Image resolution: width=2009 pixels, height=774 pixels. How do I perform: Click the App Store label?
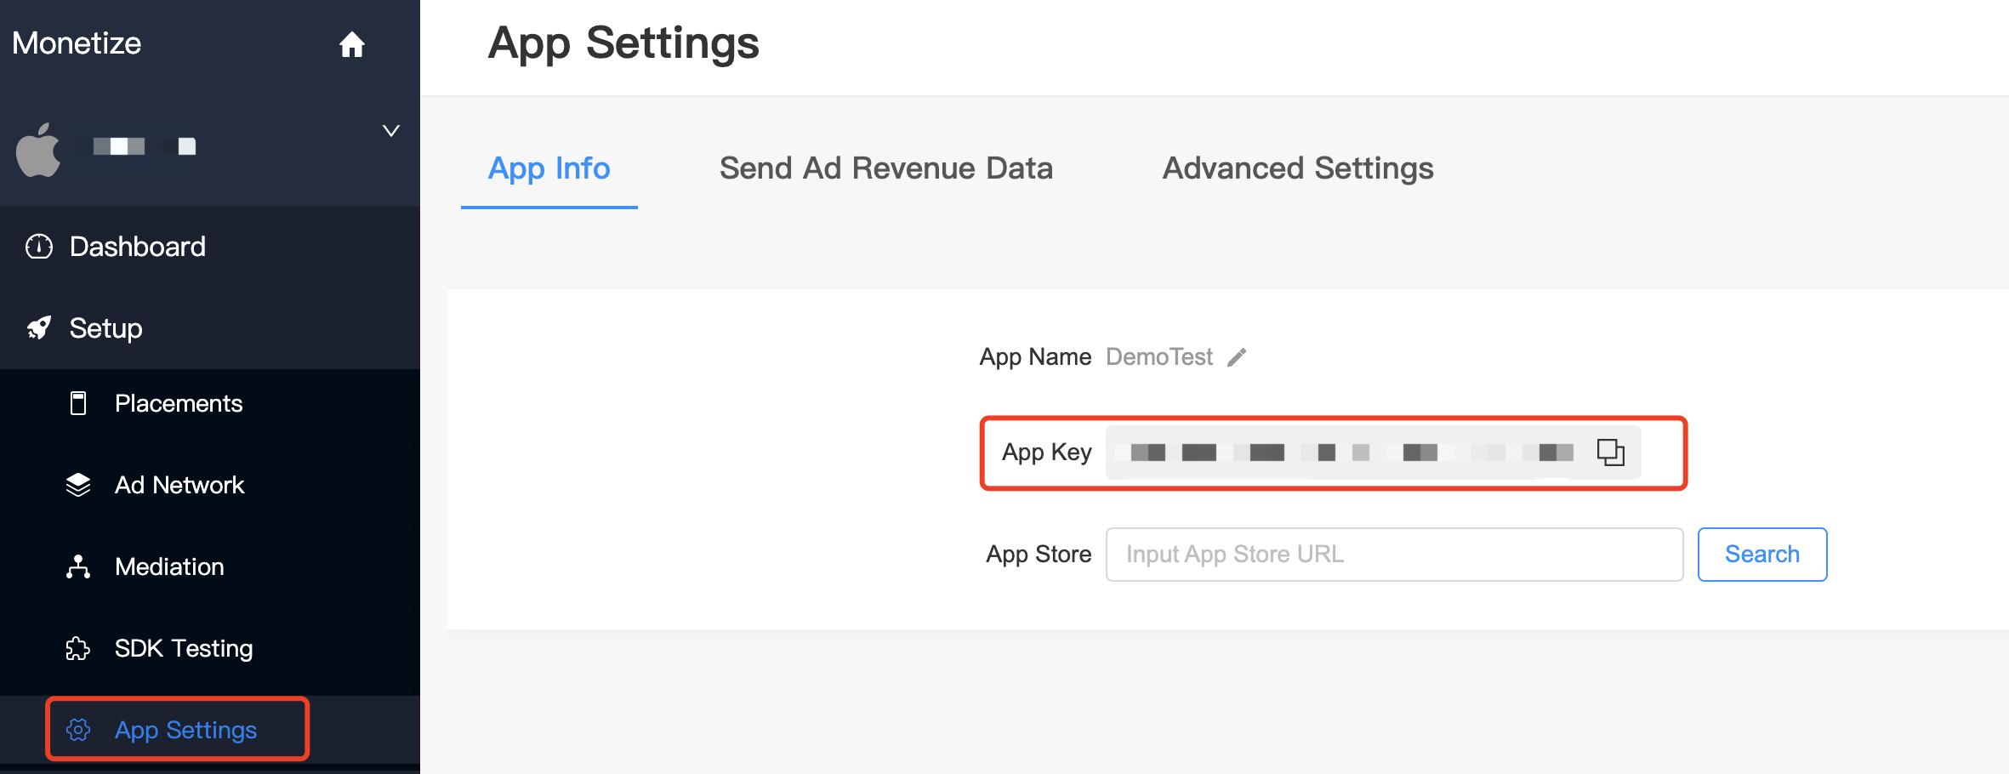(1039, 555)
